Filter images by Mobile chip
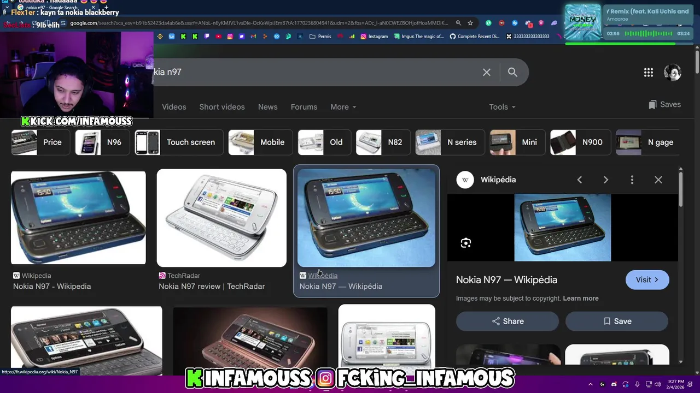This screenshot has width=700, height=393. (x=260, y=142)
